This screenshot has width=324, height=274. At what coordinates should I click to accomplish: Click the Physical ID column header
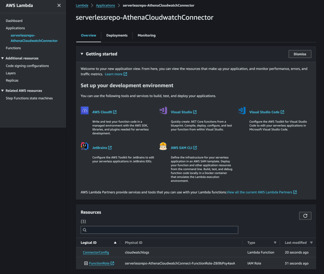click(134, 243)
